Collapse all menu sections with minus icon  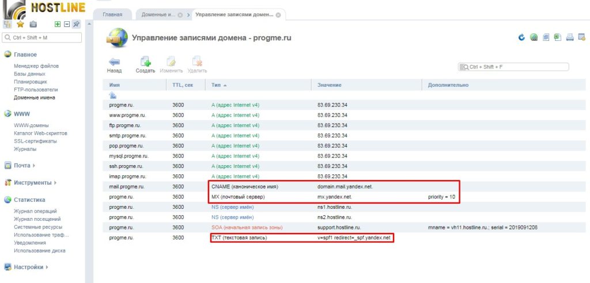[67, 24]
